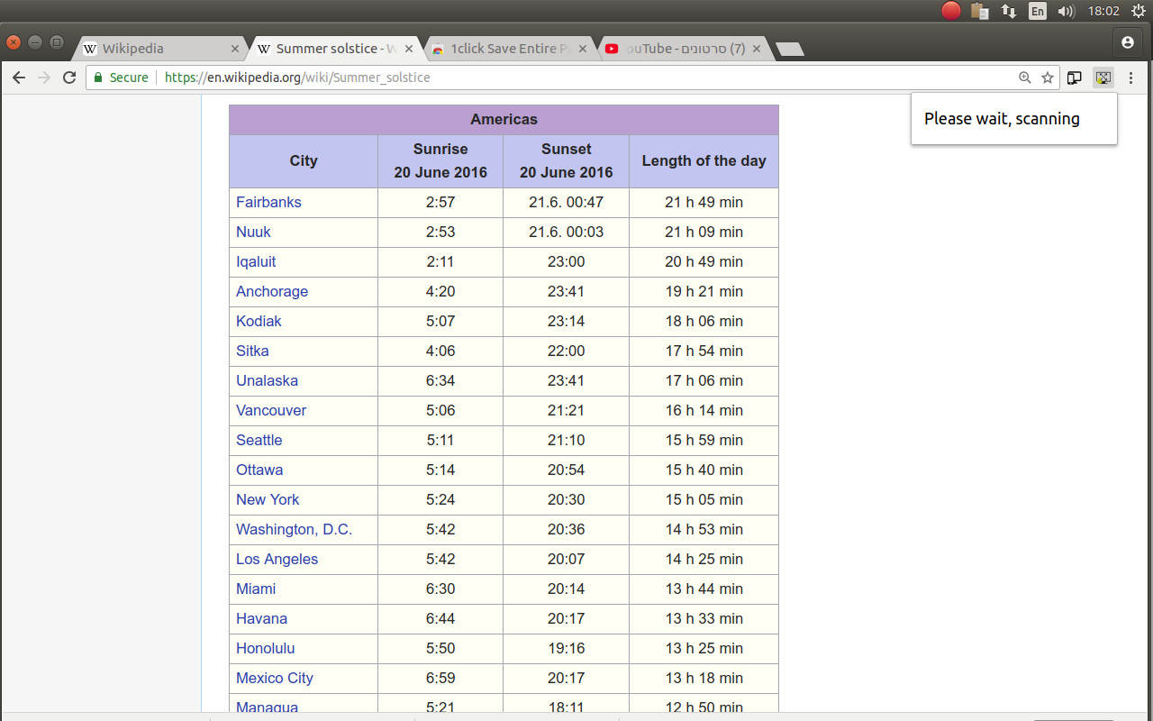
Task: Follow the Unalaska link
Action: click(x=267, y=380)
